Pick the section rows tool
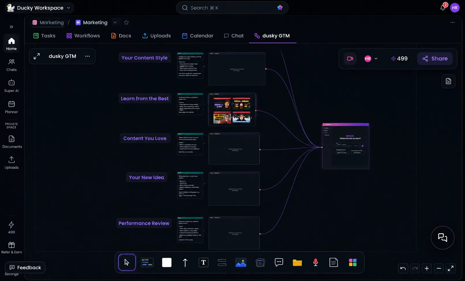 (x=222, y=262)
